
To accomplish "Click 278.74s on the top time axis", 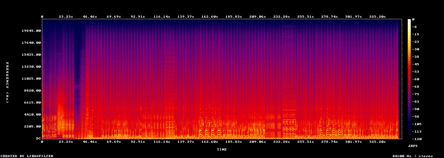I will [x=330, y=16].
